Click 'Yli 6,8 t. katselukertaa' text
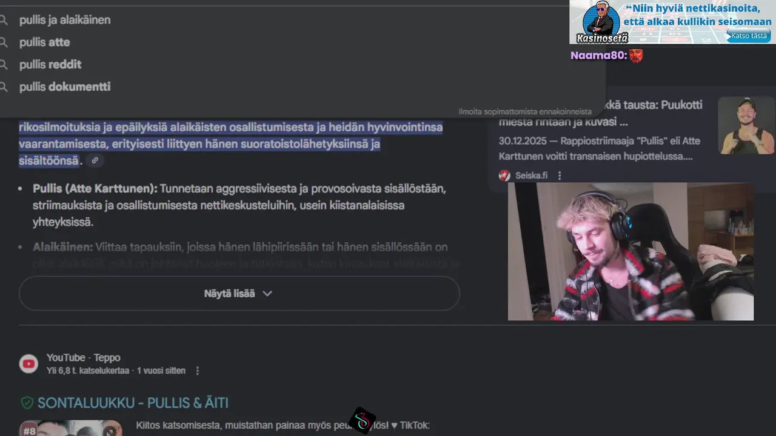The image size is (776, 436). click(x=88, y=371)
